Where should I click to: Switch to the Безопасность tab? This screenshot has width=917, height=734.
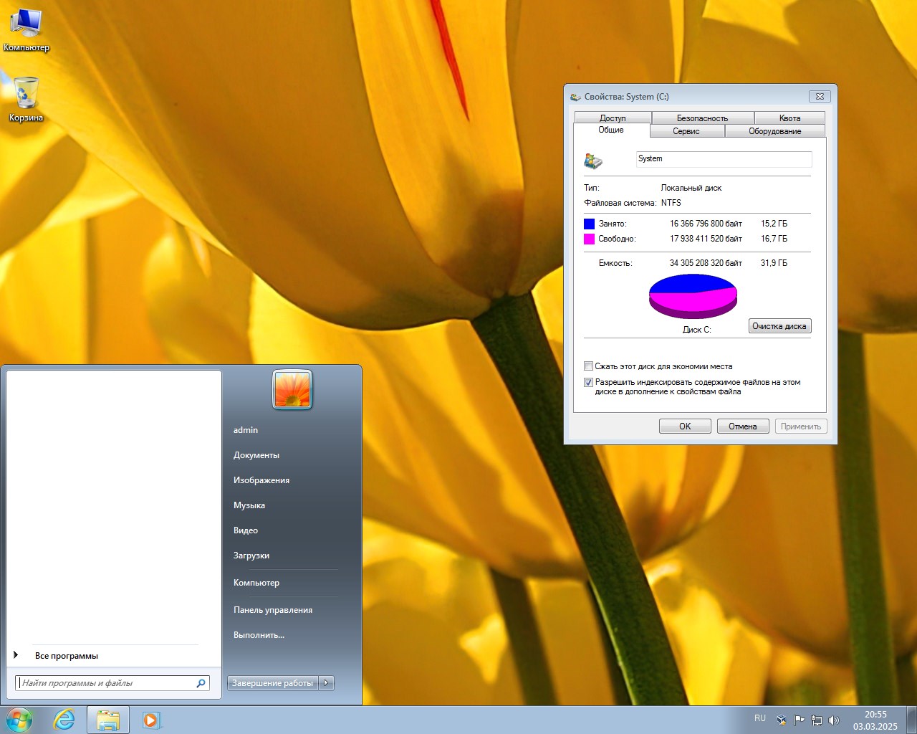(x=702, y=118)
